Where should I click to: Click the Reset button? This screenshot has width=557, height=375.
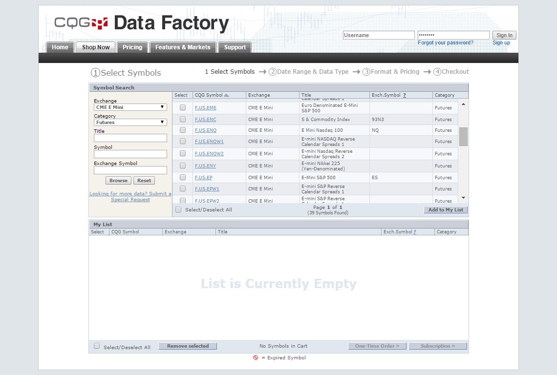click(144, 180)
